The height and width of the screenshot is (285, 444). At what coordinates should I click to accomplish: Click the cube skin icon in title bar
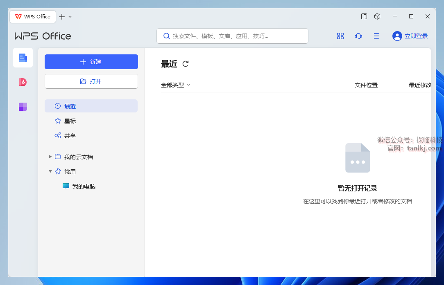point(377,16)
